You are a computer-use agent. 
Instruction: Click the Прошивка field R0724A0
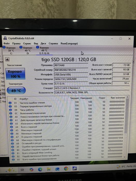tap(71, 65)
